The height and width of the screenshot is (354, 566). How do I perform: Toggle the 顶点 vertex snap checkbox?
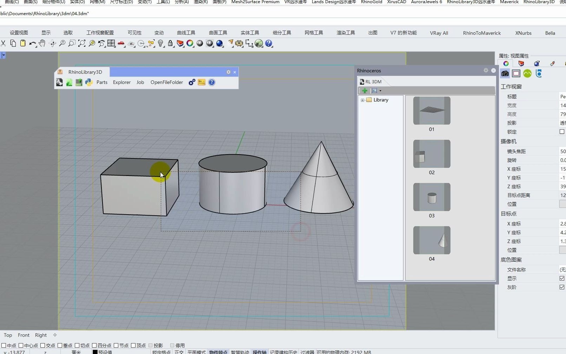[x=133, y=346]
